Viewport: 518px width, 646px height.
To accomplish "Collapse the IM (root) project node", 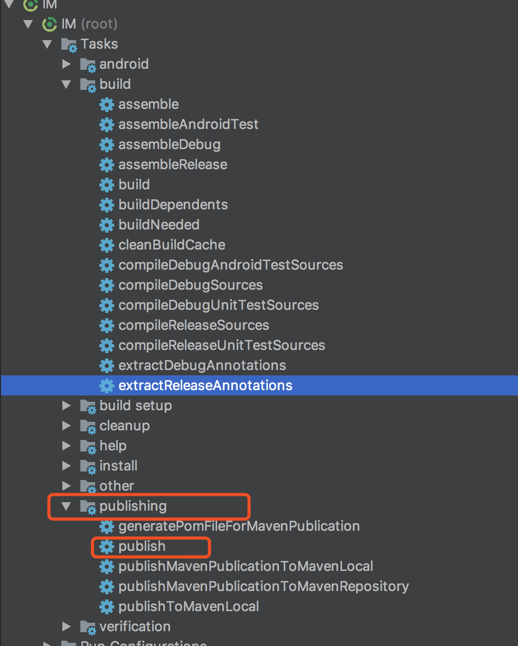I will click(x=28, y=24).
